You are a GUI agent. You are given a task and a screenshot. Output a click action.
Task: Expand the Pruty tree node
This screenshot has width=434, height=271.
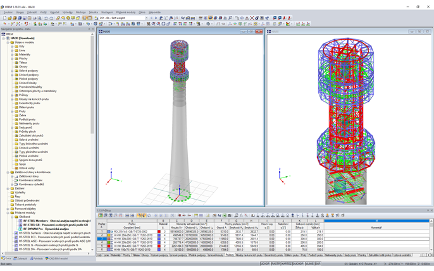[12, 111]
